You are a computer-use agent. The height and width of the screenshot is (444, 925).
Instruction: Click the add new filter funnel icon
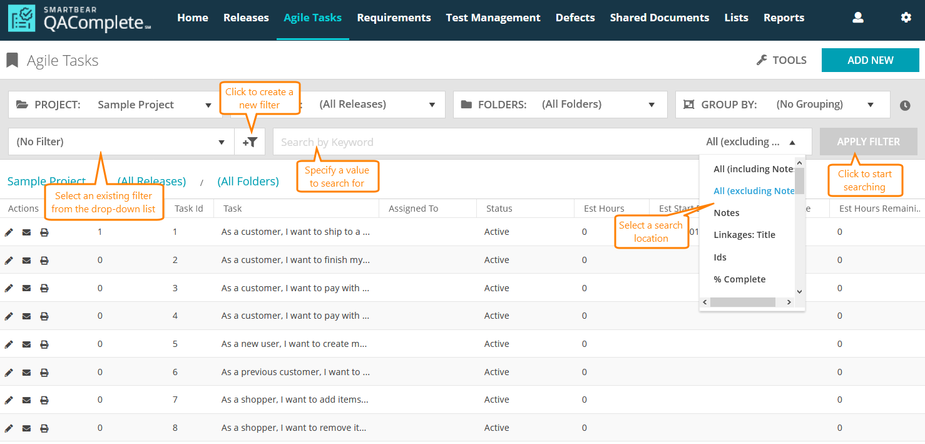click(250, 142)
